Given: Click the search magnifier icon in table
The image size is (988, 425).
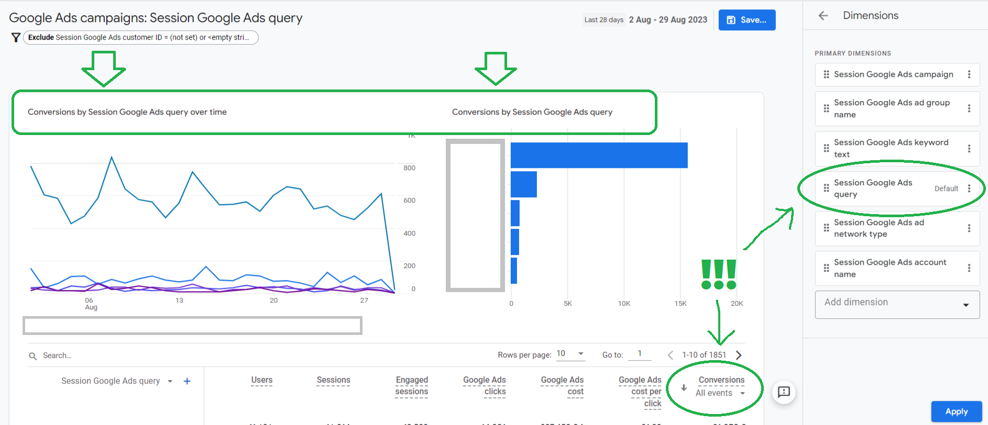Looking at the screenshot, I should click(x=32, y=356).
